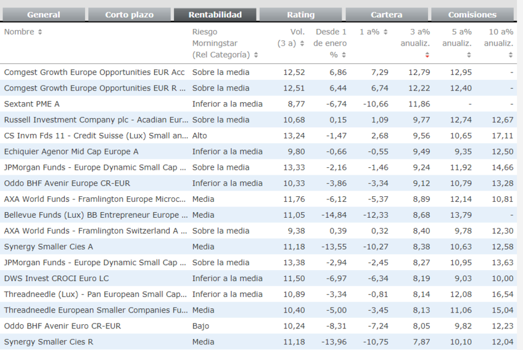Open AXA Framlington Europe Microcap fund
The height and width of the screenshot is (350, 523).
pos(95,199)
